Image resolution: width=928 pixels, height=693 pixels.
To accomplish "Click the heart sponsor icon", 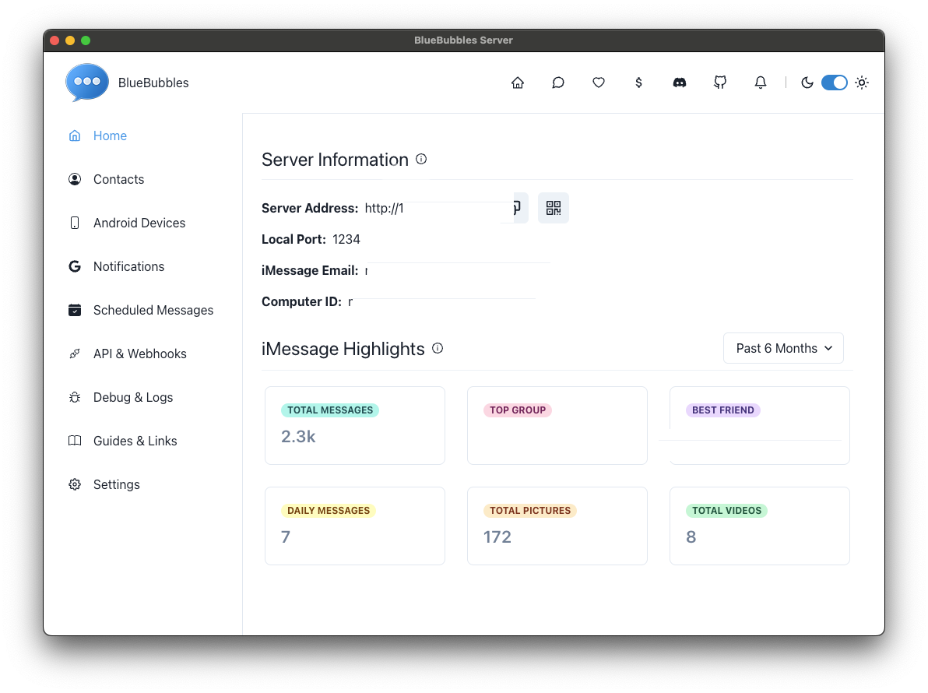I will [x=599, y=83].
